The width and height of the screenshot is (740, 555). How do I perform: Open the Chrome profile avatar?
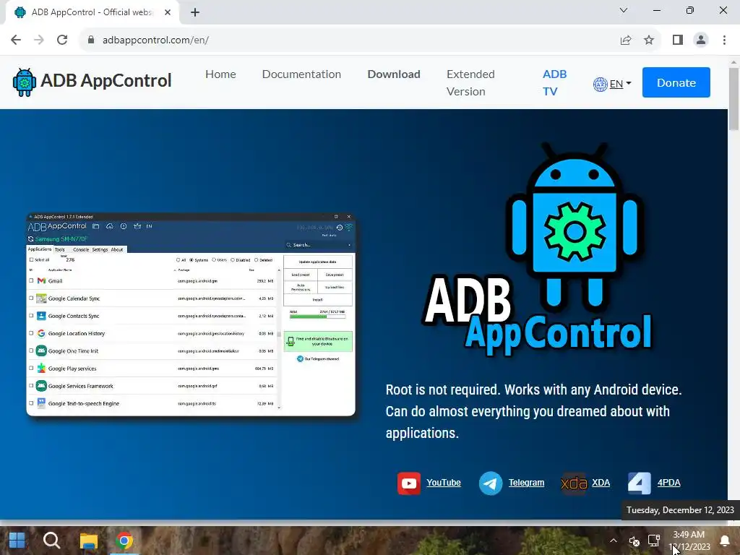[701, 40]
